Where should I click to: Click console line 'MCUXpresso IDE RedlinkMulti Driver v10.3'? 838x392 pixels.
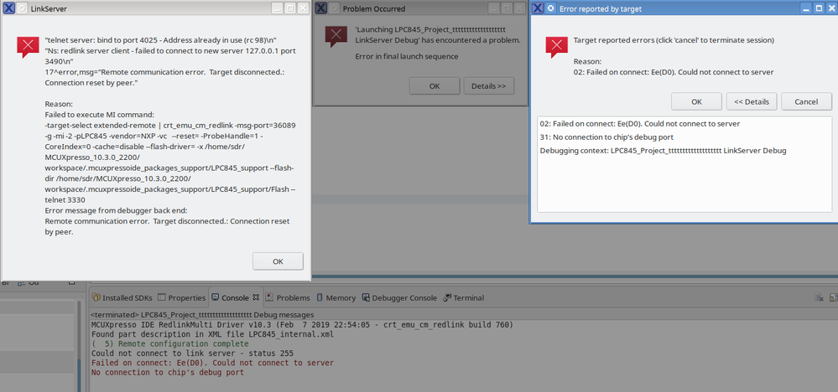tap(302, 324)
